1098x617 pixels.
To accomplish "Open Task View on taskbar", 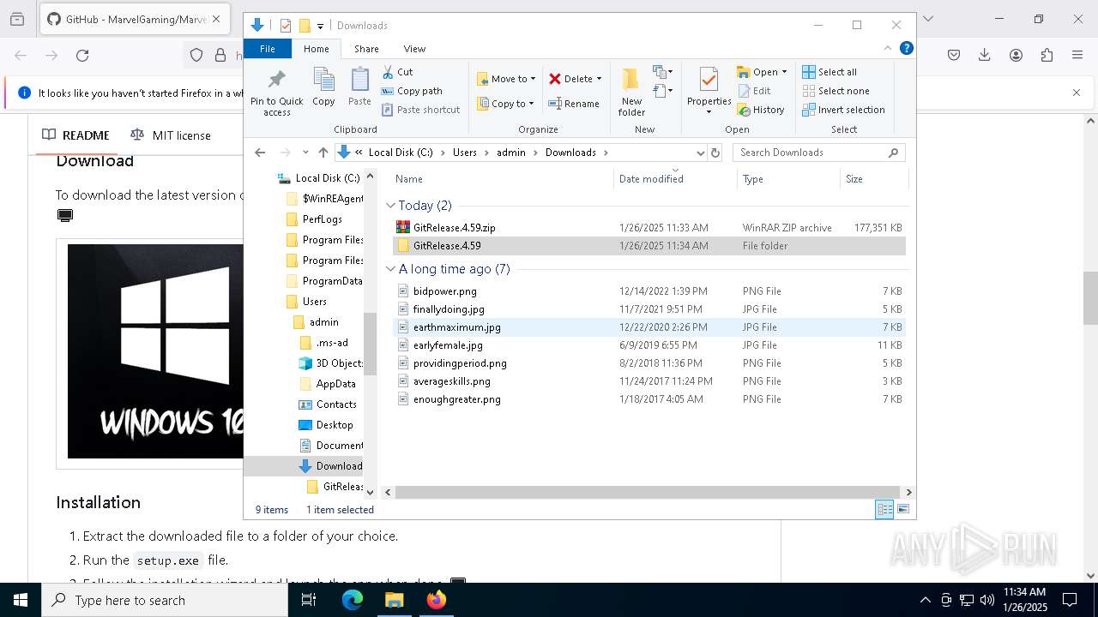I will 310,600.
